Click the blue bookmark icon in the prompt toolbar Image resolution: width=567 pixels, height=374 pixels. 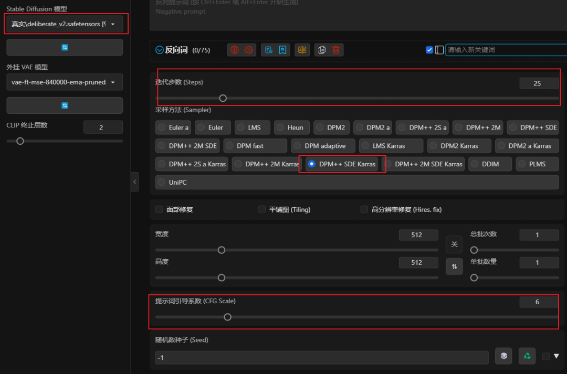click(x=282, y=50)
